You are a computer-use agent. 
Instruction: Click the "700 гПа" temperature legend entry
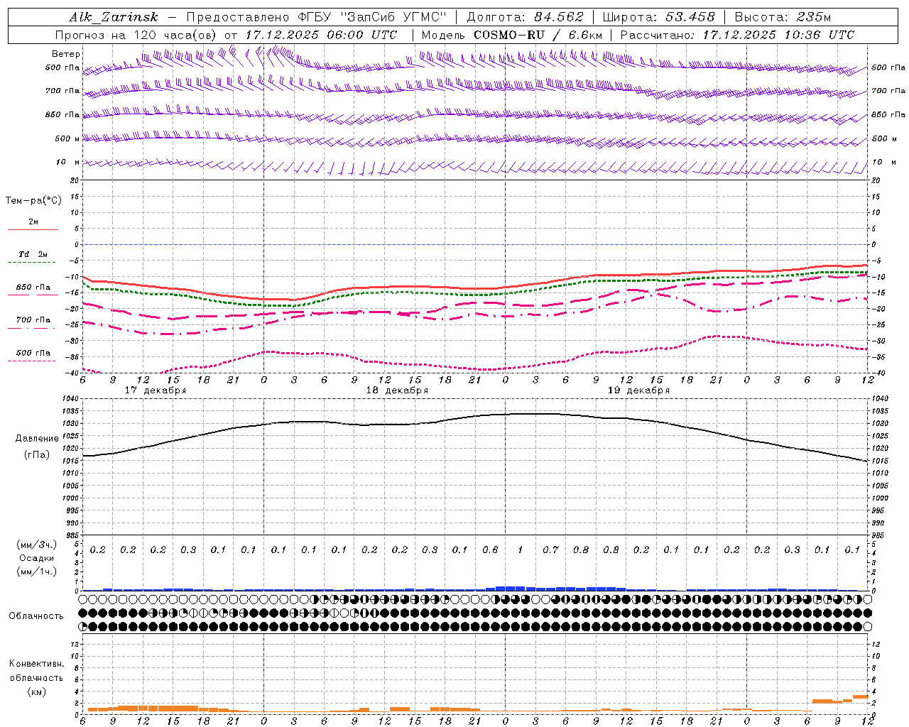coord(33,320)
